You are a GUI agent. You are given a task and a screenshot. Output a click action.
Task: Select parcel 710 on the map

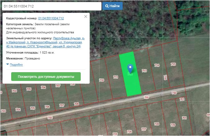[x=102, y=80]
